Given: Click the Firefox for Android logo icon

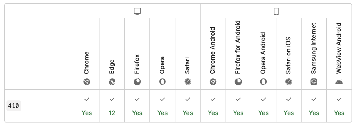Looking at the screenshot, I should (x=238, y=82).
